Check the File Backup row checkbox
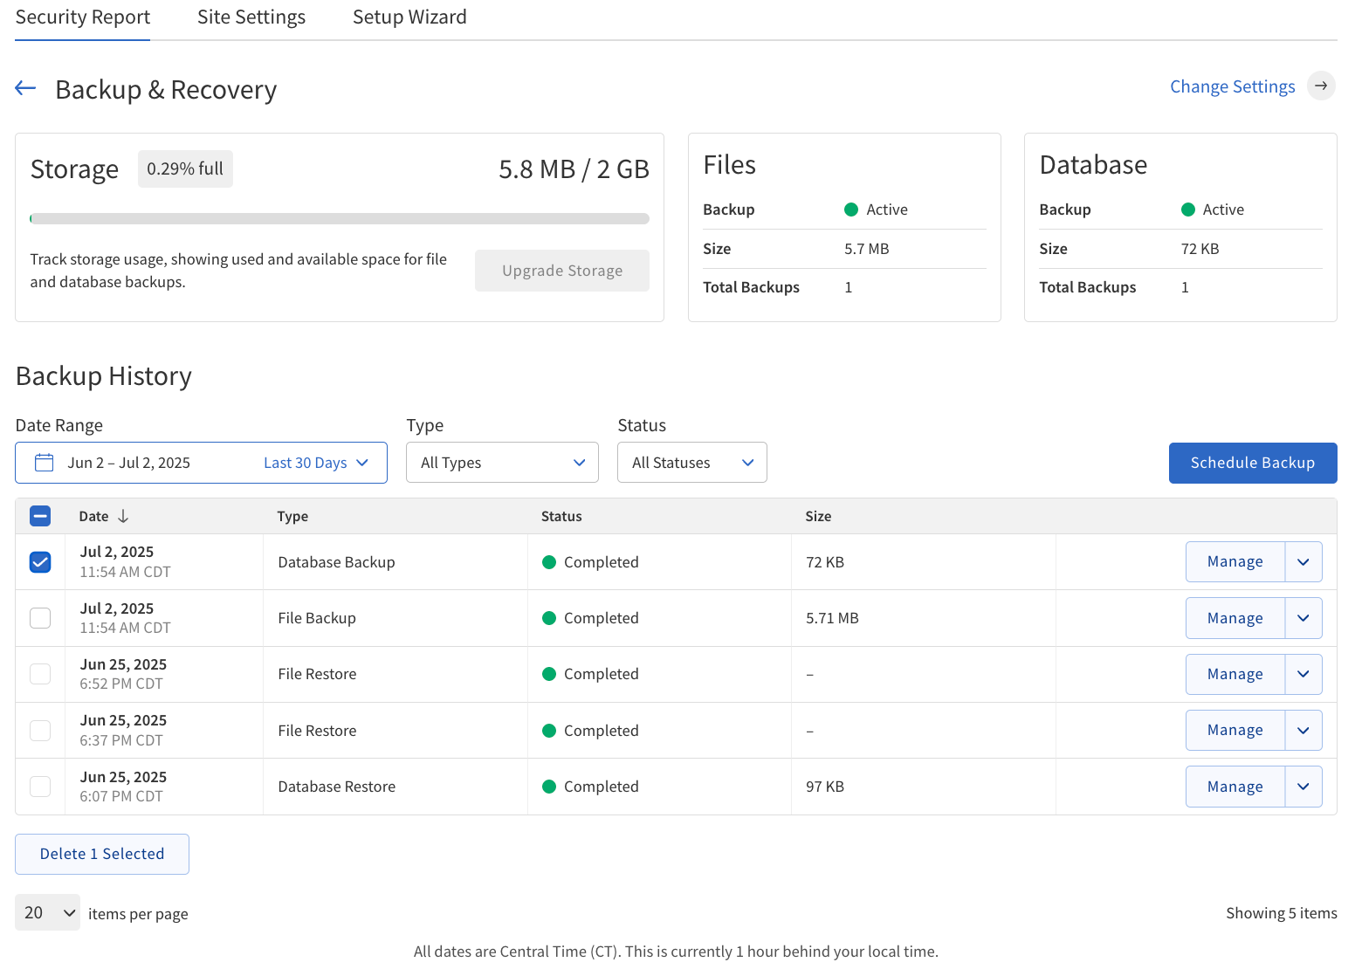 (40, 618)
